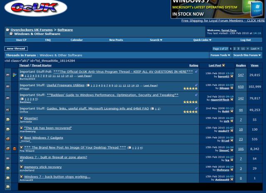This screenshot has width=266, height=193.
Task: Open 'Windows 7 - built in firewall or zone alarm?' thread
Action: coord(53,157)
